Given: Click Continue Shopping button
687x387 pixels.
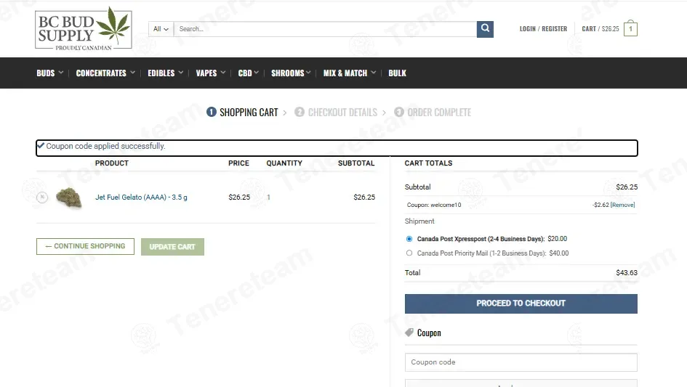Looking at the screenshot, I should pyautogui.click(x=85, y=246).
